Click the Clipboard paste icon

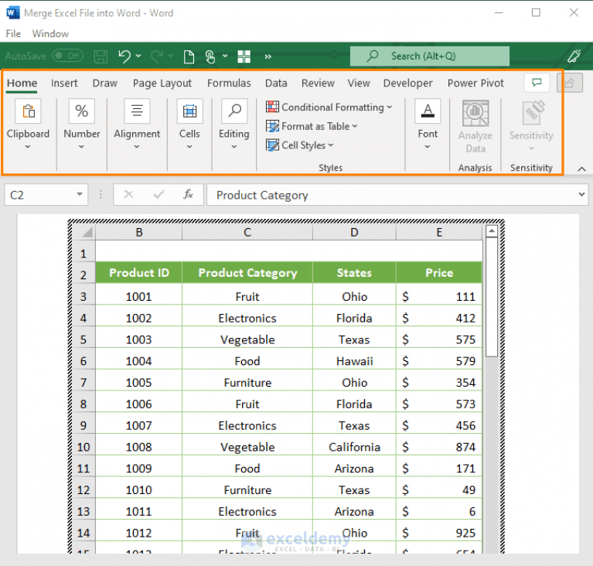(29, 111)
